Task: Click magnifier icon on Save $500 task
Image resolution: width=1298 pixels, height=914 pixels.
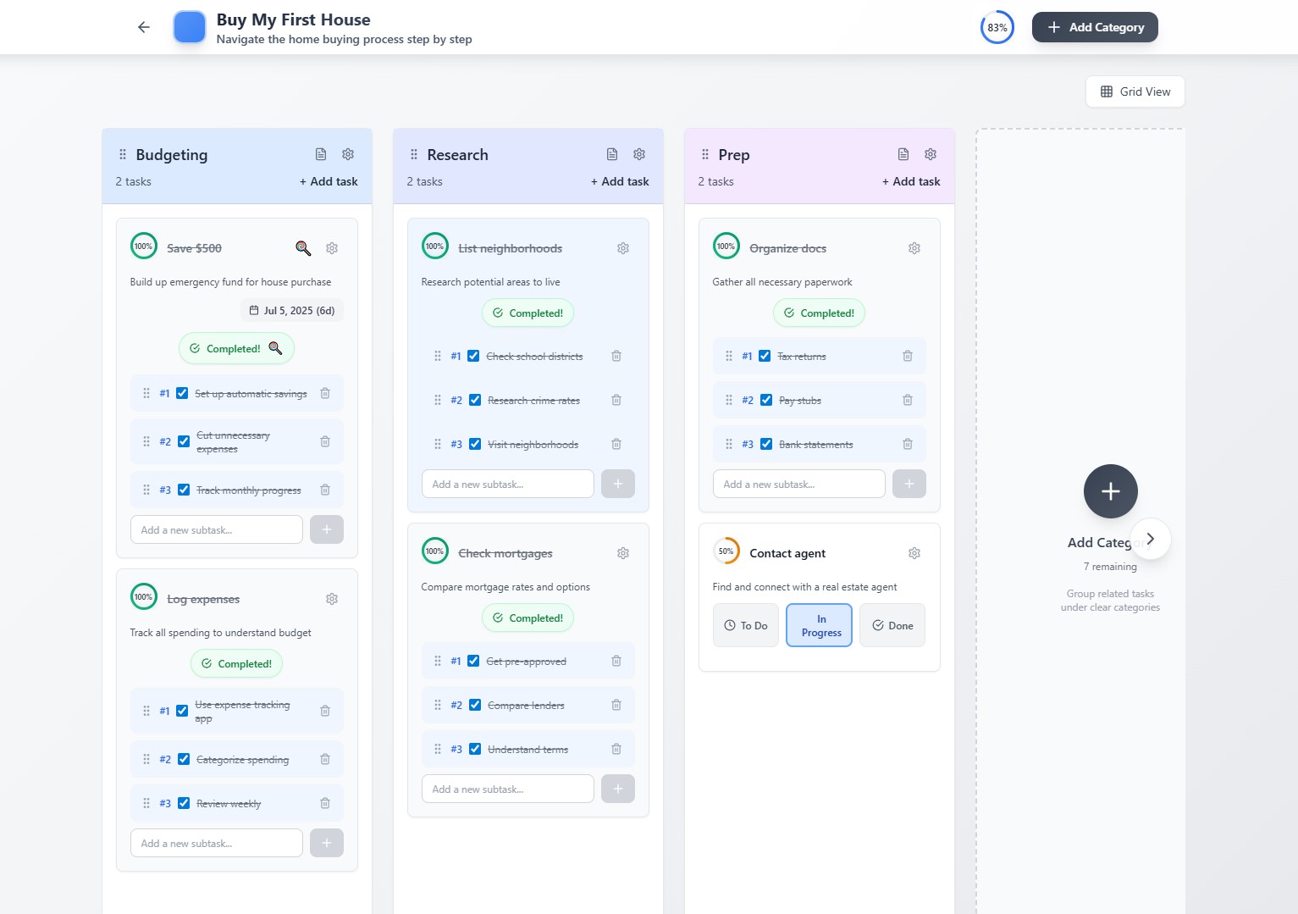Action: (303, 248)
